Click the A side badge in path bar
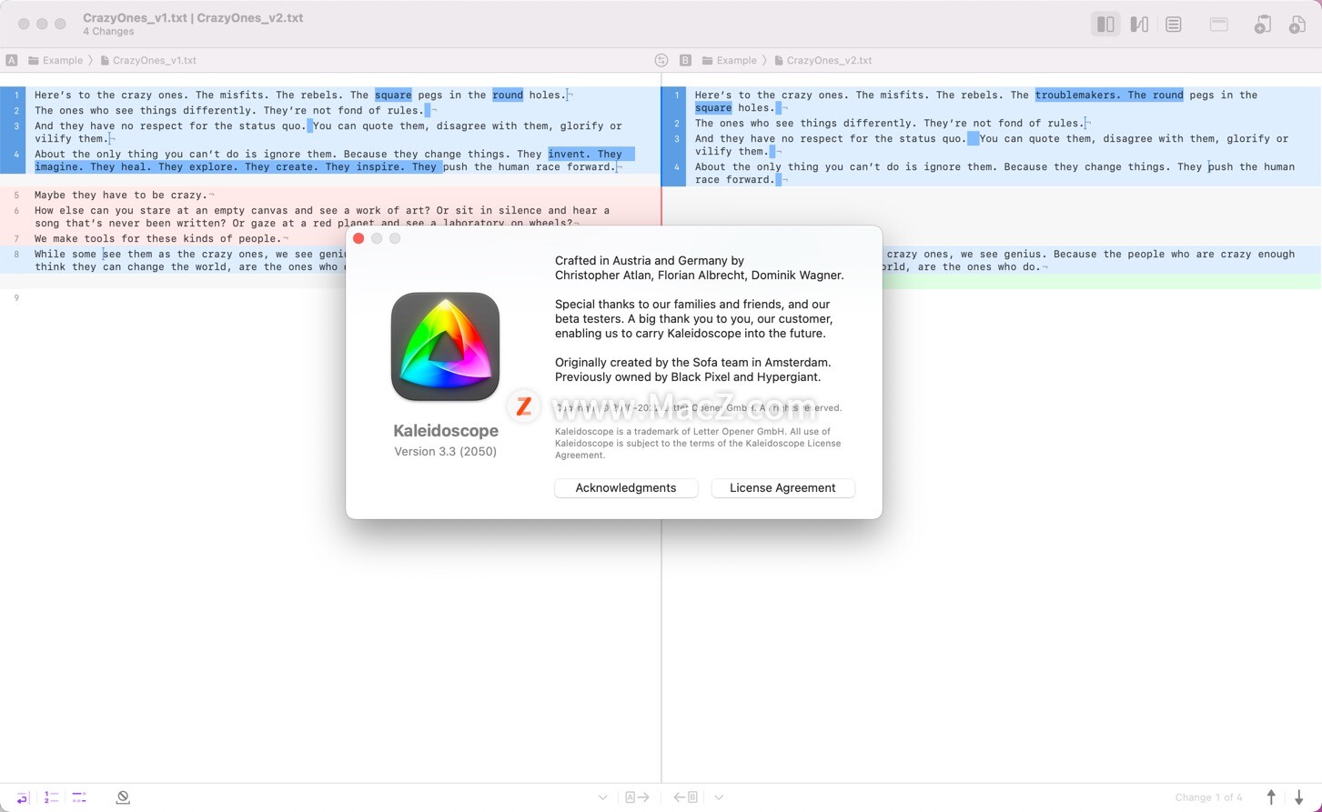1322x812 pixels. pyautogui.click(x=12, y=60)
